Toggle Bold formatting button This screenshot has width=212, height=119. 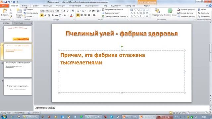click(x=42, y=16)
